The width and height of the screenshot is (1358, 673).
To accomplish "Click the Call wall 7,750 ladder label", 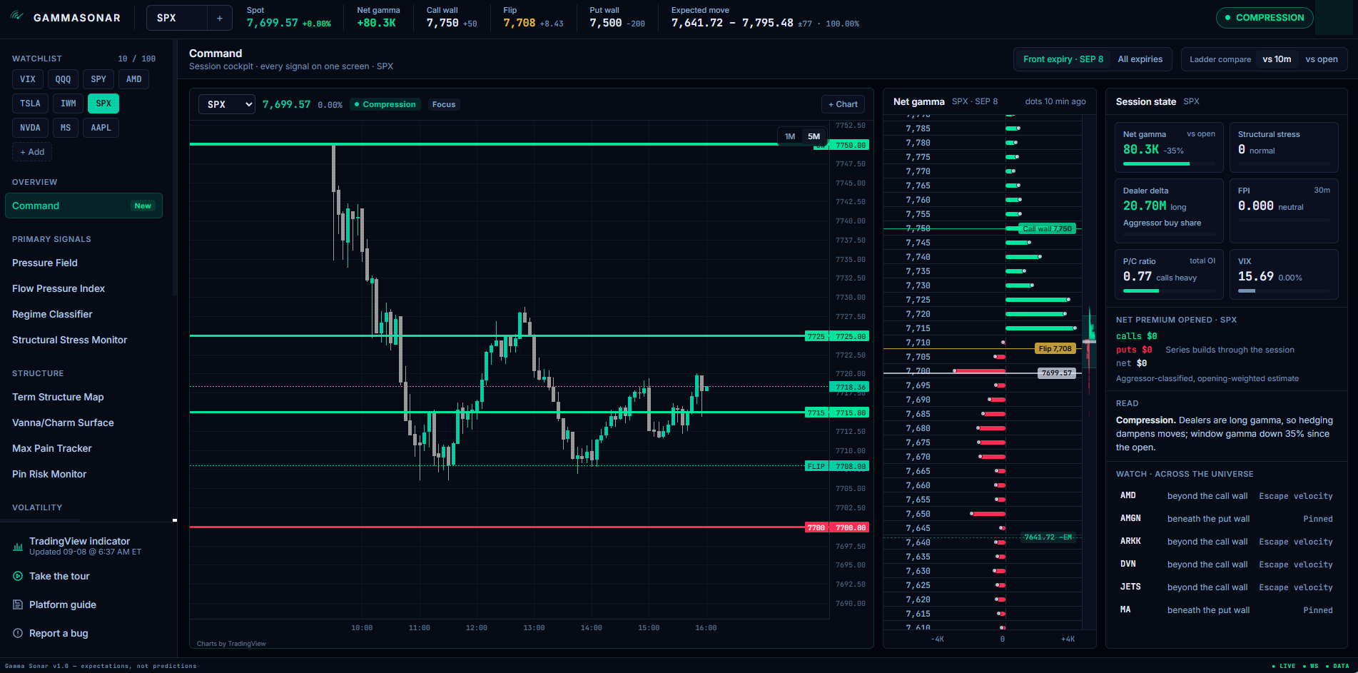I will [x=1047, y=228].
